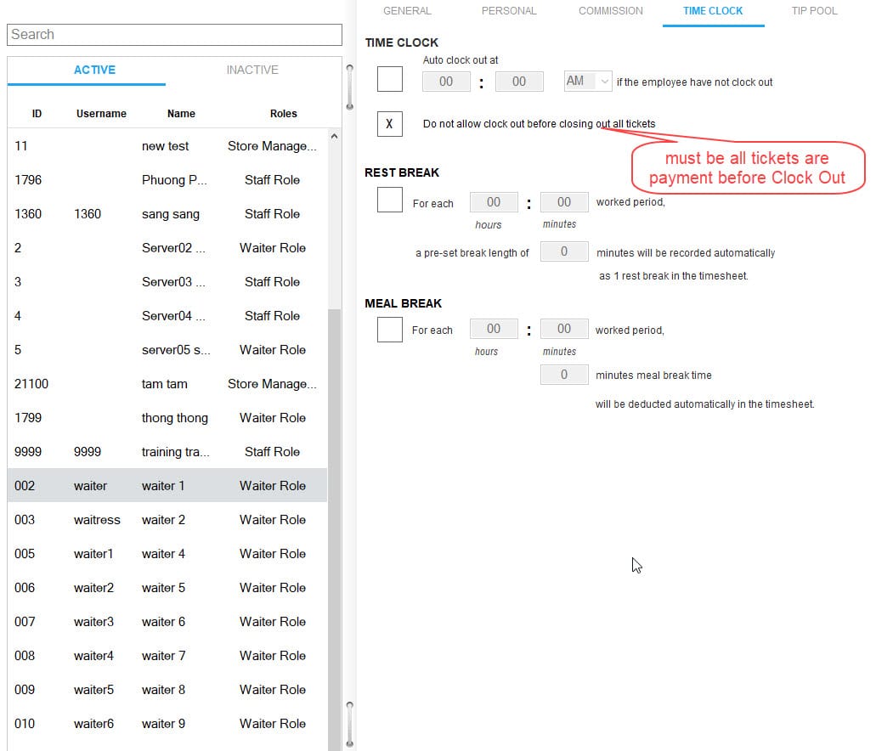Select the tam tam employee row
876x751 pixels.
point(167,384)
